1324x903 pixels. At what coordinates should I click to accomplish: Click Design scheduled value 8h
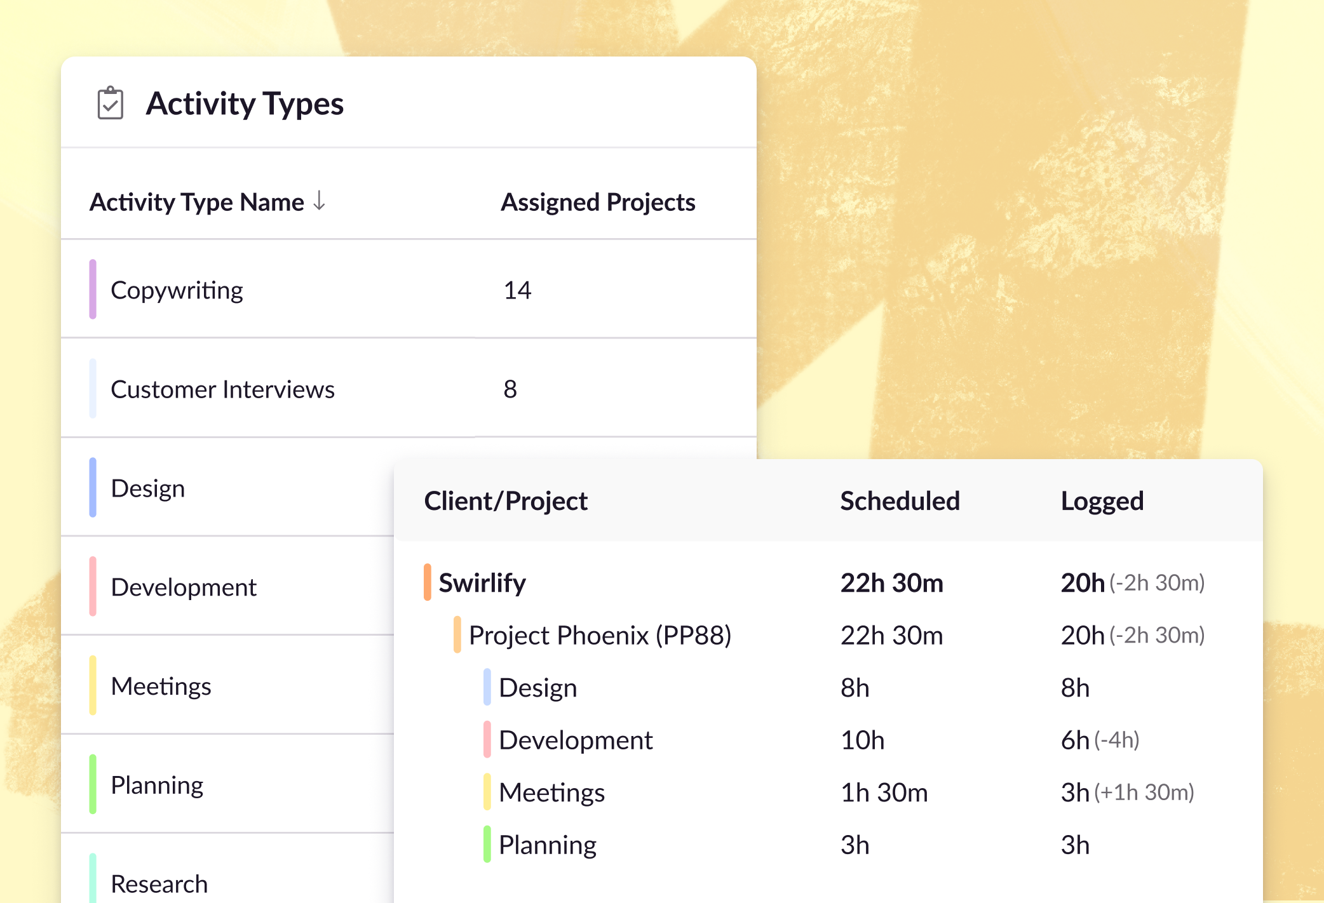pyautogui.click(x=855, y=688)
